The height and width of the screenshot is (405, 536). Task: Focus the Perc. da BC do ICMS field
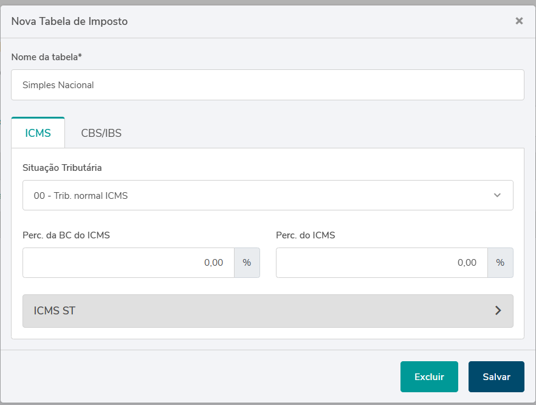click(x=128, y=263)
